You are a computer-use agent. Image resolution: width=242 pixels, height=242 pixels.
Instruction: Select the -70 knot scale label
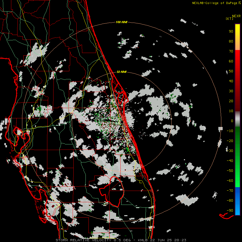click(230, 191)
